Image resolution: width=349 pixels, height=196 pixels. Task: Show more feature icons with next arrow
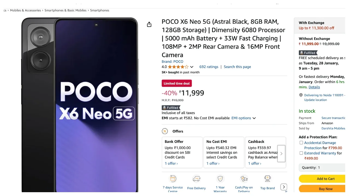284,187
